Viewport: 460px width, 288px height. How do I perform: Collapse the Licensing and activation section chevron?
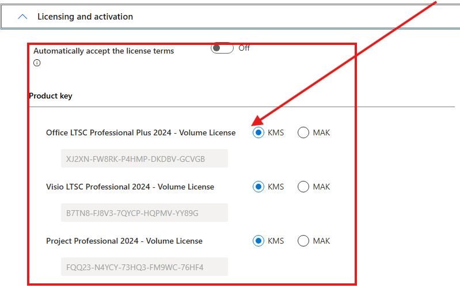point(22,17)
